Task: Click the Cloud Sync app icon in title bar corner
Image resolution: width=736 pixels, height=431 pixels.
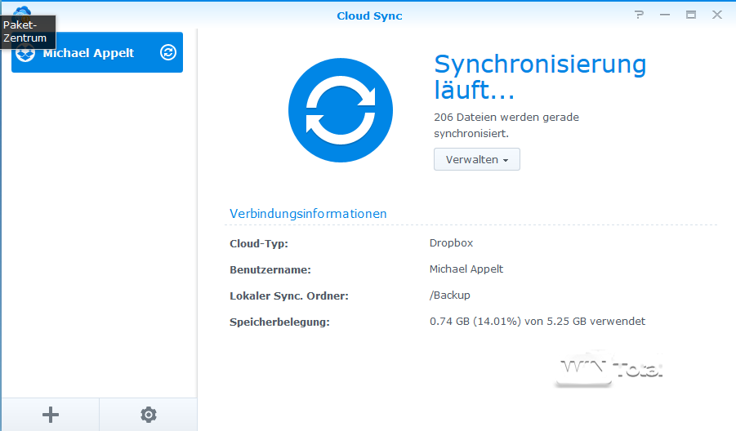Action: point(21,10)
